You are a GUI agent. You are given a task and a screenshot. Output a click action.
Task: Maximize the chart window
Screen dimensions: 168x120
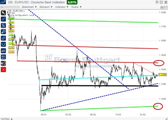(161, 2)
